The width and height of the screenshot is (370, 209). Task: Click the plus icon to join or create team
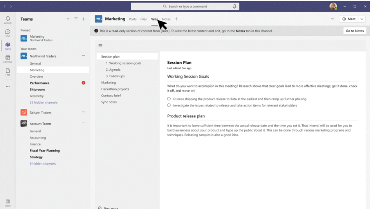tap(83, 19)
